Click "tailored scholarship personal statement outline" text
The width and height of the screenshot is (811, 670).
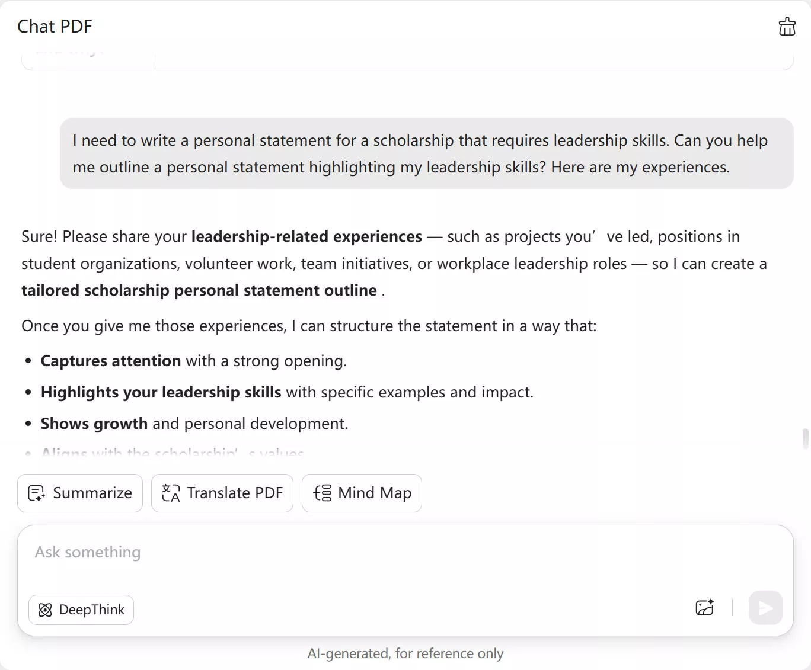(199, 290)
